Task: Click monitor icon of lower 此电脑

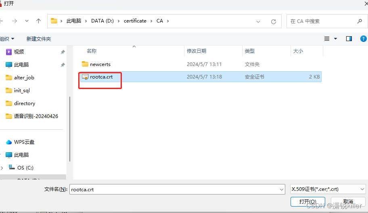Action: pyautogui.click(x=9, y=155)
